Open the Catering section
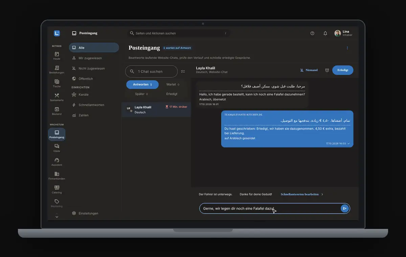 [x=57, y=190]
